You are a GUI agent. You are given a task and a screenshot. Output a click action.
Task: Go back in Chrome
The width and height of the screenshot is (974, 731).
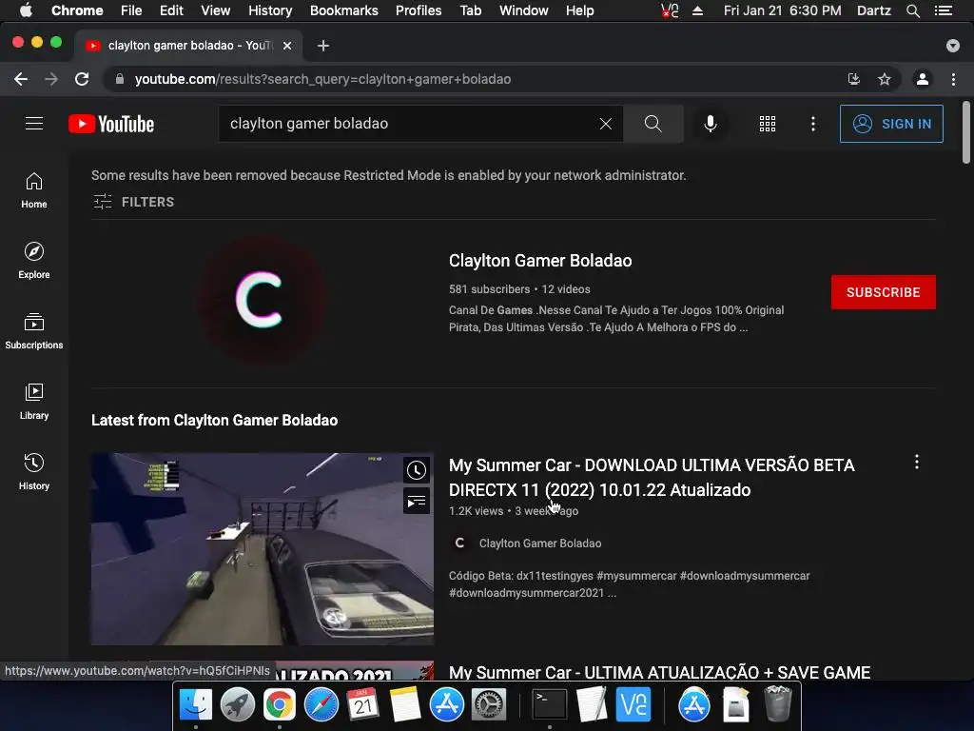pos(21,79)
